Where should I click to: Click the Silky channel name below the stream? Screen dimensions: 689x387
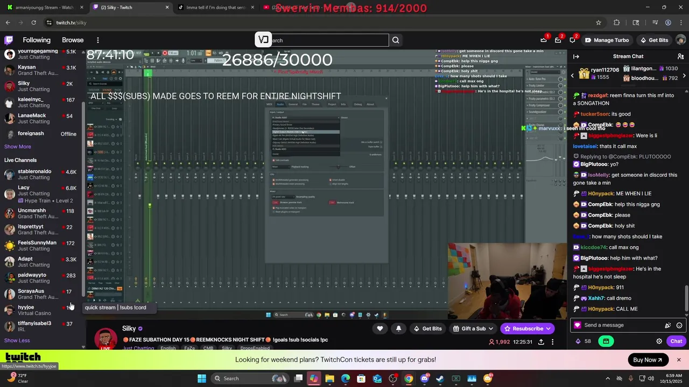click(x=129, y=328)
